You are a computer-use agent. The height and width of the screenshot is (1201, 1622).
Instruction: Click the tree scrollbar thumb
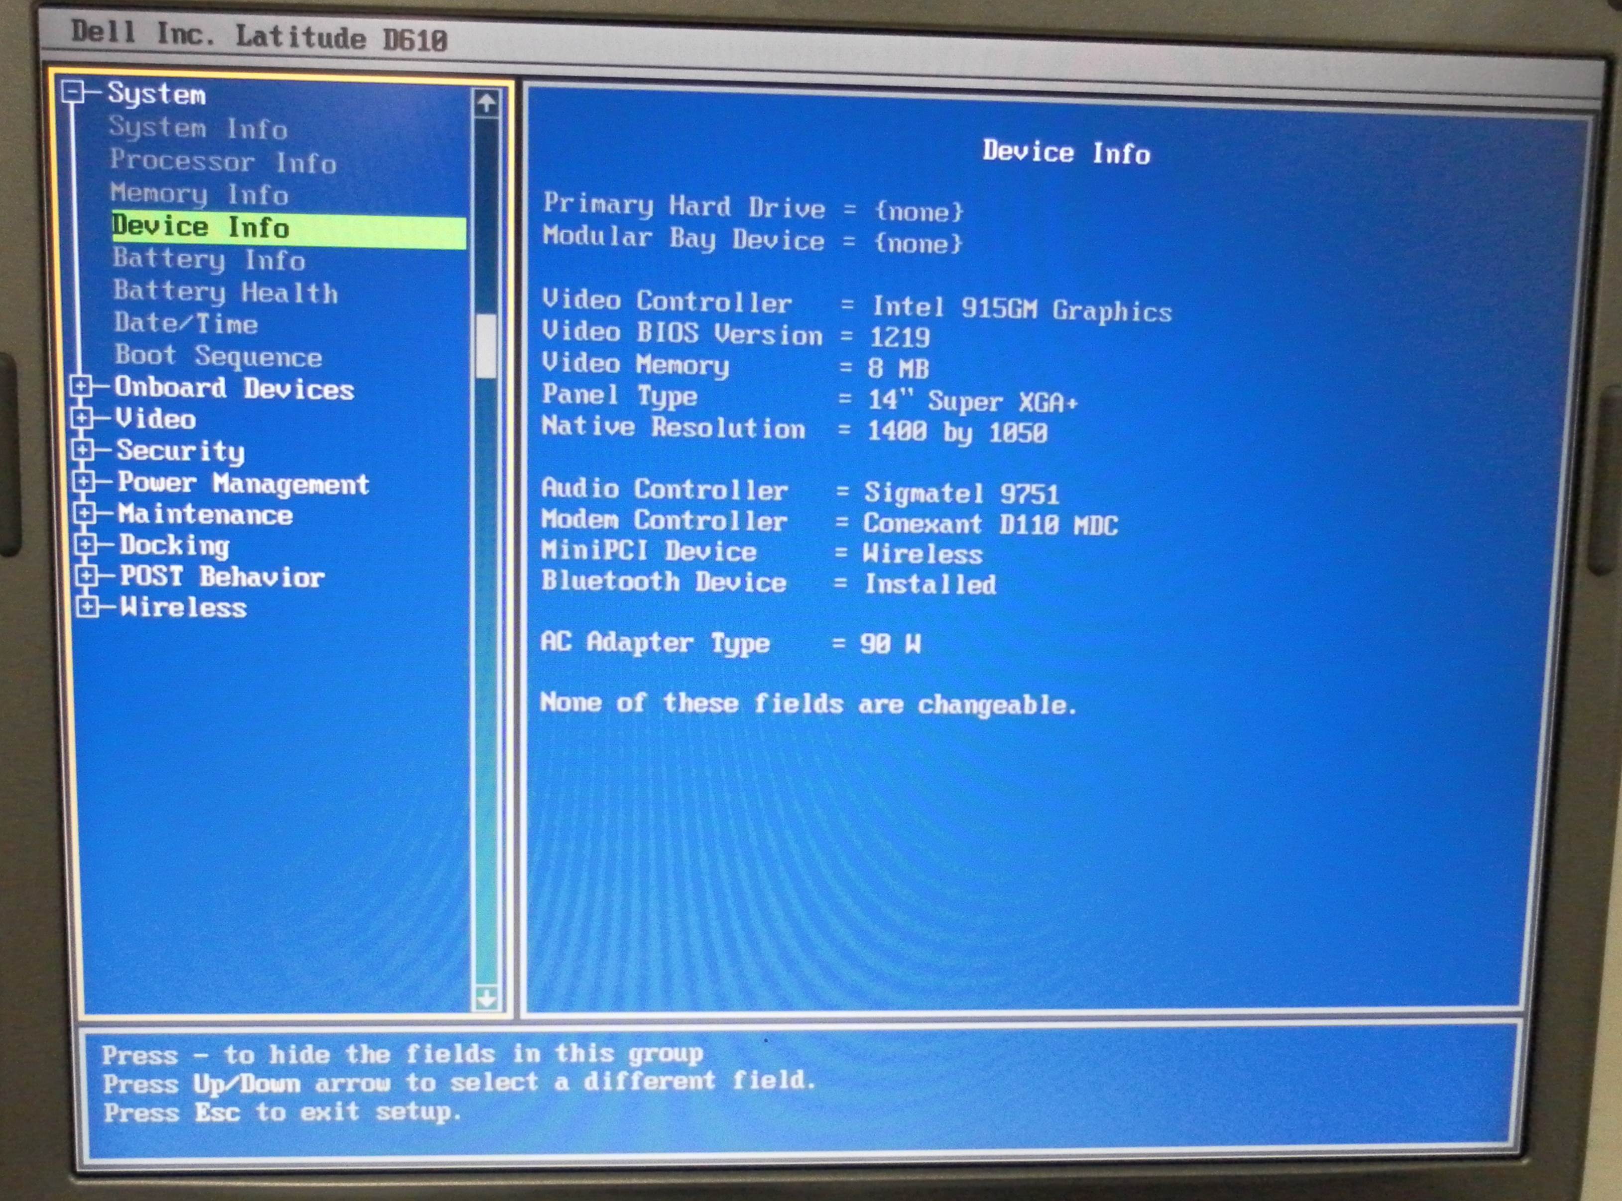[x=486, y=346]
